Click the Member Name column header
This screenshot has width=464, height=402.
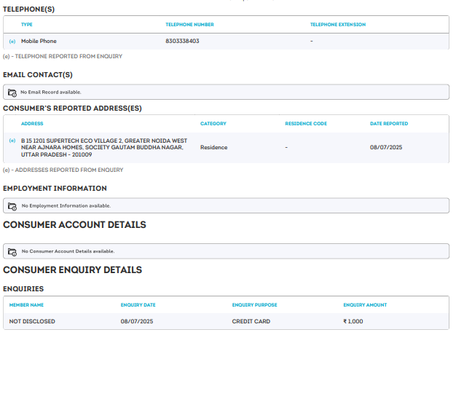tap(26, 305)
